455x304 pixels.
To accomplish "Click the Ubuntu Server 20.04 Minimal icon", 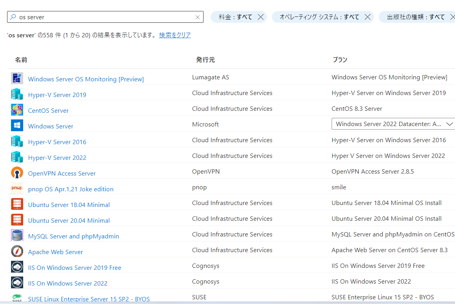I will click(x=17, y=220).
